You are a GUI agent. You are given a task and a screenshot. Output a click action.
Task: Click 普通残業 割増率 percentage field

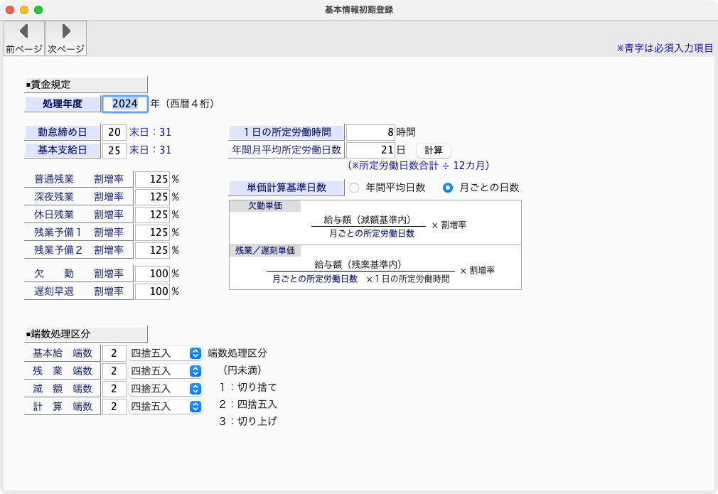point(152,178)
